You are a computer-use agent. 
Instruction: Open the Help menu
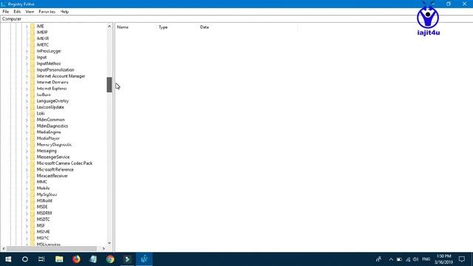pyautogui.click(x=64, y=12)
